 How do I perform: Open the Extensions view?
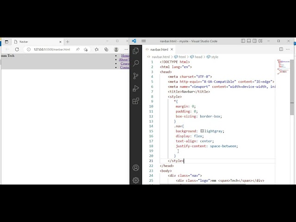click(x=136, y=101)
